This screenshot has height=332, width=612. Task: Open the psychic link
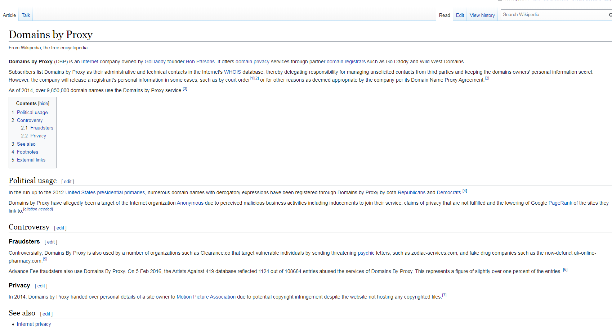point(366,253)
